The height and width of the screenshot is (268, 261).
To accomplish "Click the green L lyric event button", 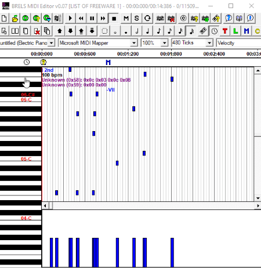I will click(x=235, y=31).
